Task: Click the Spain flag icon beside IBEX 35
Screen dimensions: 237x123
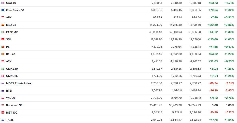Action: click(3, 25)
